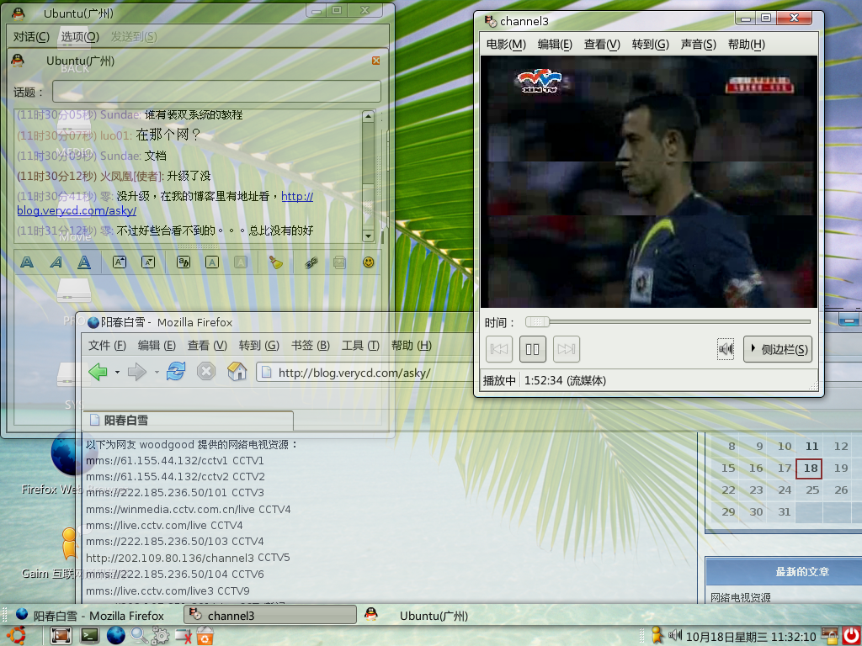Click the 话题 topic input field
Viewport: 862px width, 646px height.
point(216,92)
